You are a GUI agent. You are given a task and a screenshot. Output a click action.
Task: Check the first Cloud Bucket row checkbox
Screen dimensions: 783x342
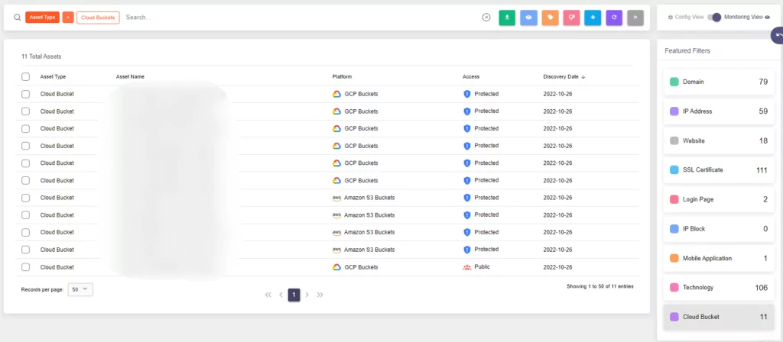click(x=25, y=94)
